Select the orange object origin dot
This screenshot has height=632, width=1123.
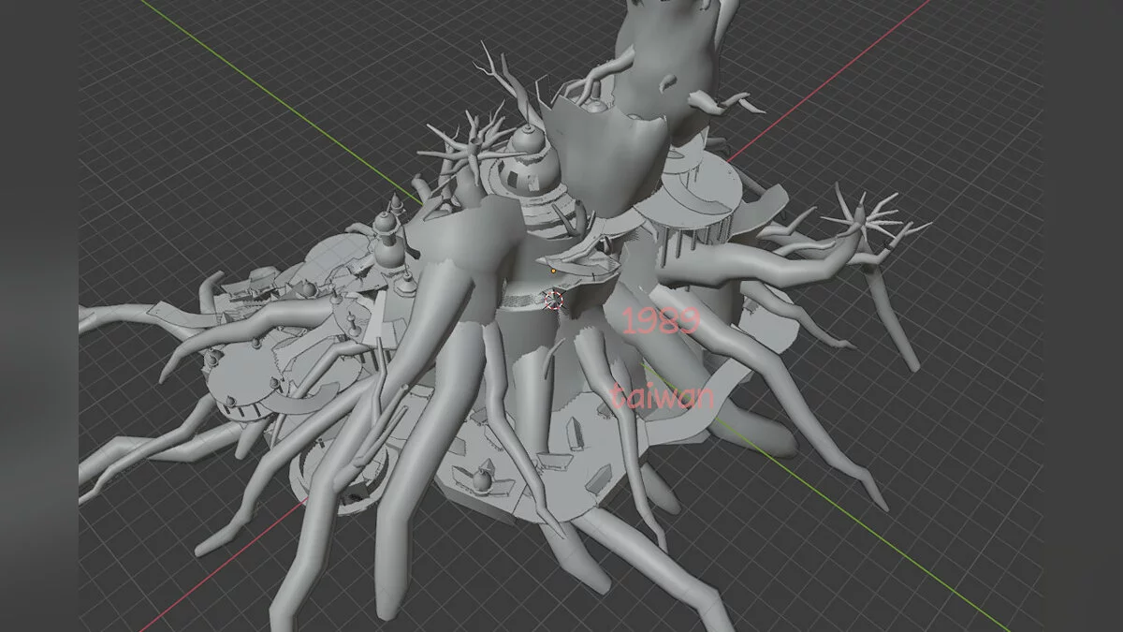coord(553,271)
